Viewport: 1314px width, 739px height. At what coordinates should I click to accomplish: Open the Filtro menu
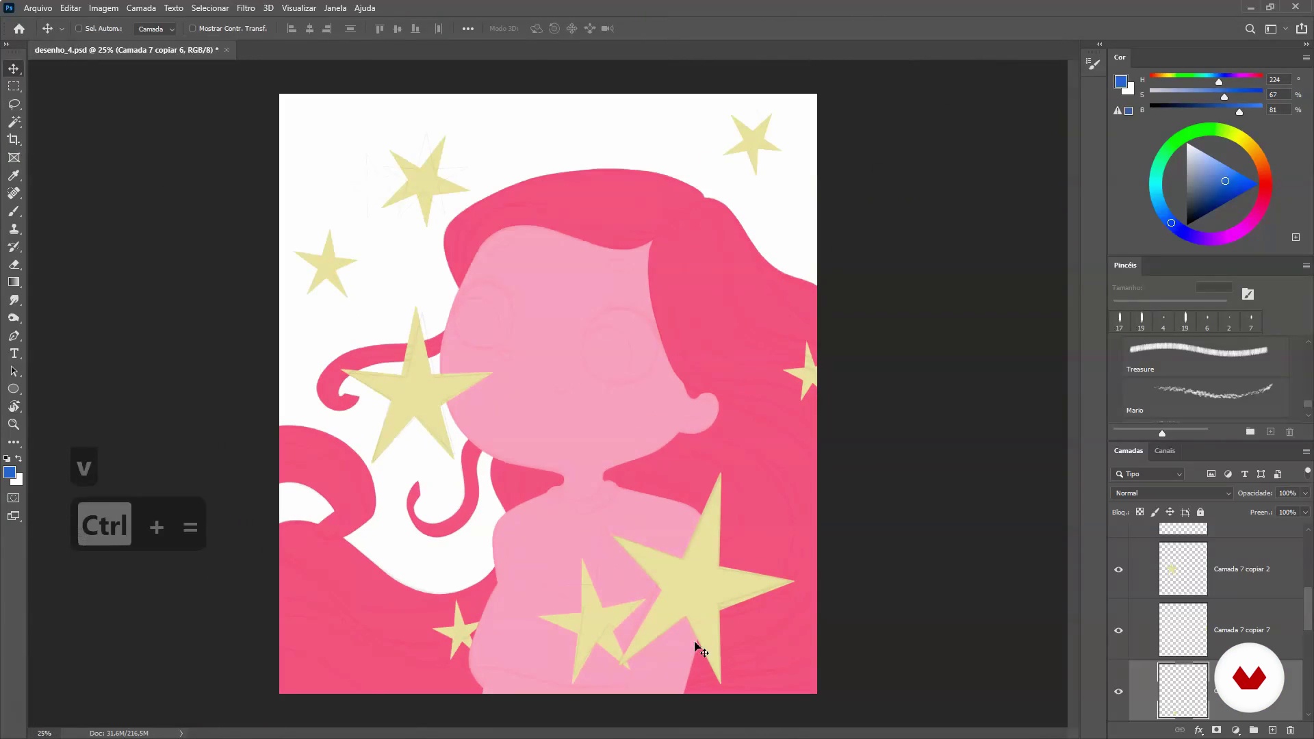pos(246,8)
